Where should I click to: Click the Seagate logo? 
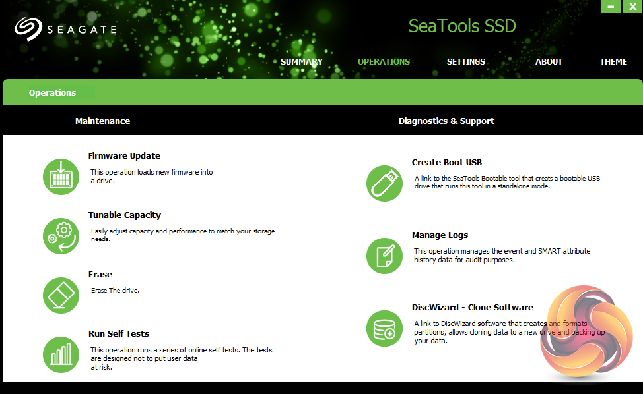[x=66, y=29]
